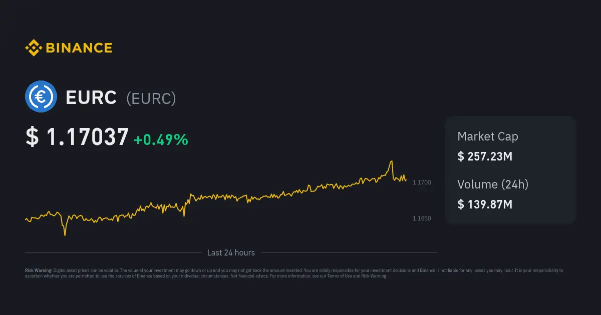This screenshot has height=315, width=601.
Task: Click the gray (EURC) ticker symbol
Action: (x=151, y=98)
